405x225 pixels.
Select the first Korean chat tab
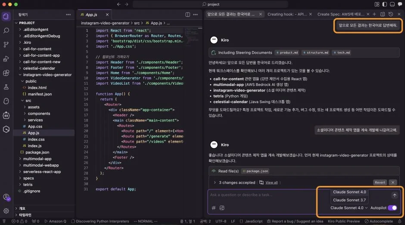(x=231, y=14)
